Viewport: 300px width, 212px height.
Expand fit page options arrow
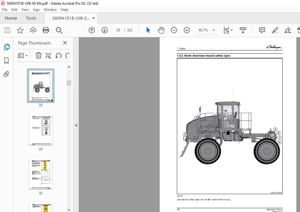[232, 30]
